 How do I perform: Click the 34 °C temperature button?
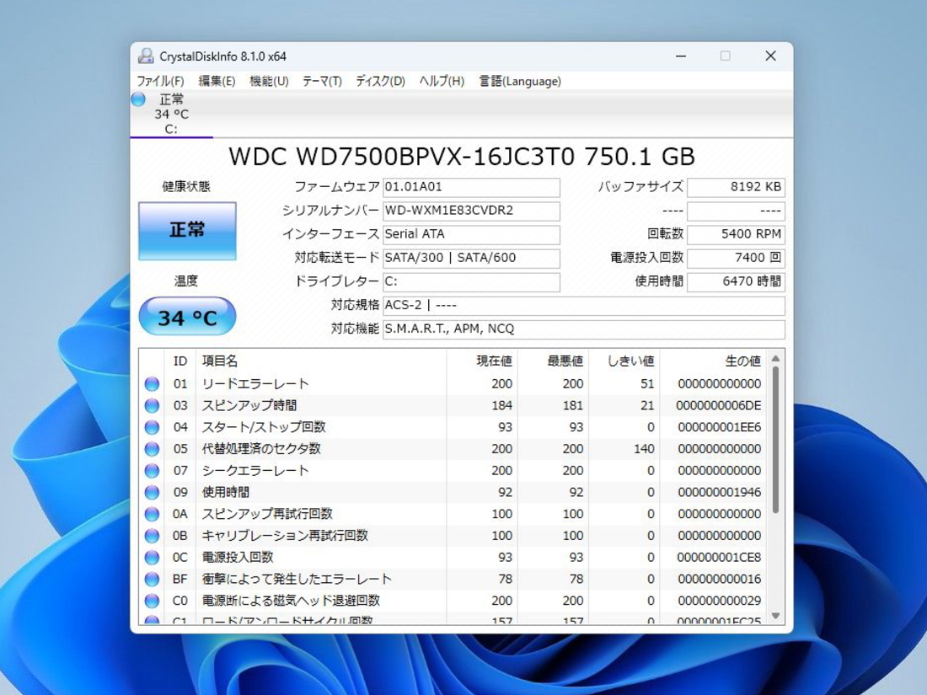pyautogui.click(x=187, y=318)
